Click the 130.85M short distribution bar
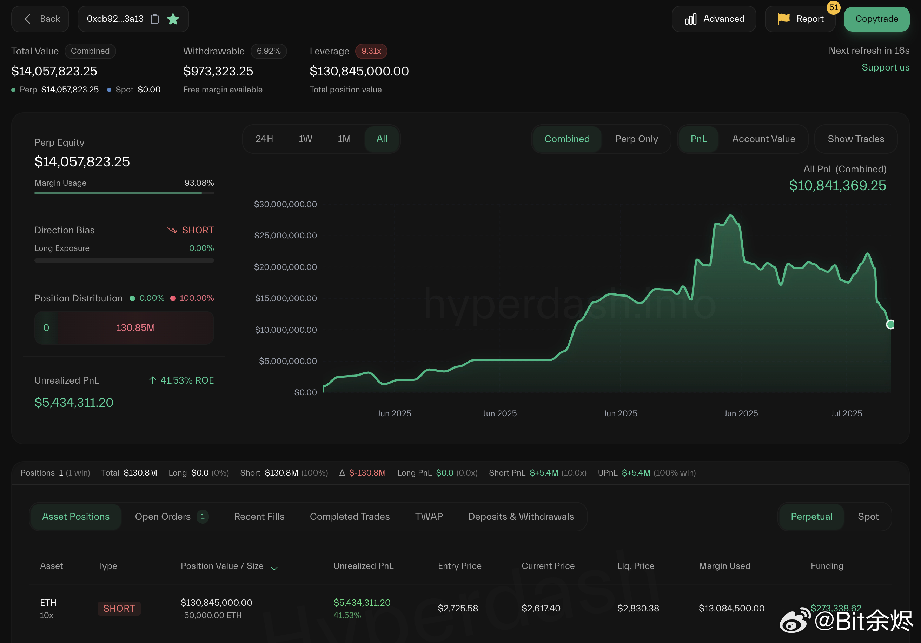Viewport: 921px width, 643px height. 135,328
